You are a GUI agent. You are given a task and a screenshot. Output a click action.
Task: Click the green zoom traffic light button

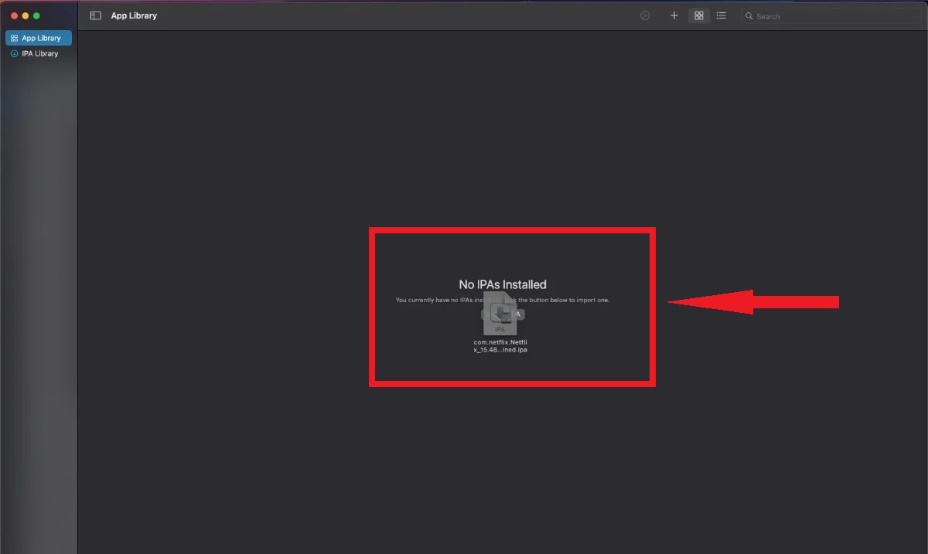click(x=35, y=14)
